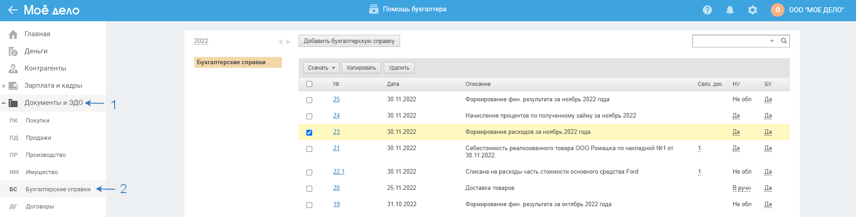The image size is (856, 217).
Task: Click inside the search input field
Action: 730,41
